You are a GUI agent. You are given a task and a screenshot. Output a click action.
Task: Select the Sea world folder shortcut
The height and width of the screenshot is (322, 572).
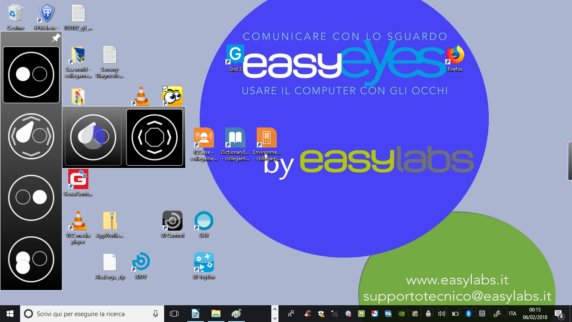(78, 62)
